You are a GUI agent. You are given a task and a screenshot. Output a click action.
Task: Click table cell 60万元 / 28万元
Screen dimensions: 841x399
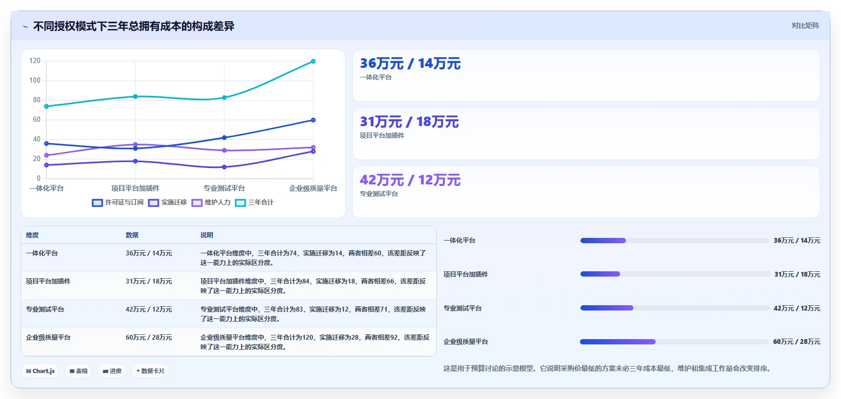pyautogui.click(x=149, y=338)
